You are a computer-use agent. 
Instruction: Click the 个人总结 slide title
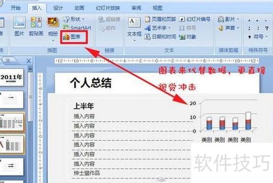point(91,83)
